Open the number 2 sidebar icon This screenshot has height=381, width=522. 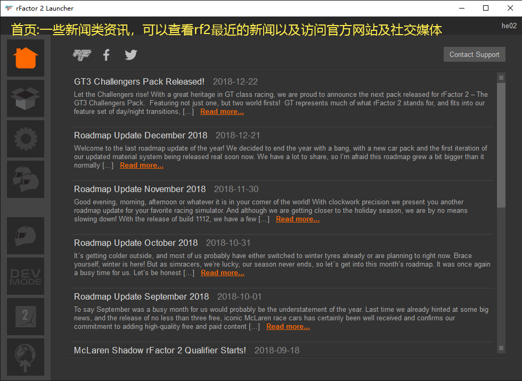tap(26, 317)
